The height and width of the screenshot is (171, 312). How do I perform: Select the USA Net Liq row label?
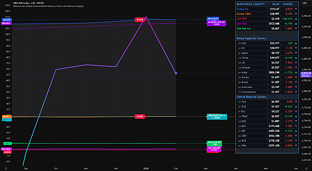coord(243,29)
